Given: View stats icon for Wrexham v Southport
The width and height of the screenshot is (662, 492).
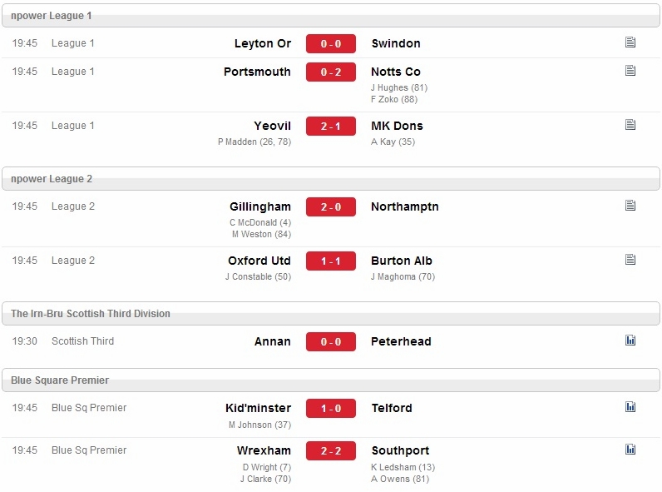Looking at the screenshot, I should pyautogui.click(x=630, y=450).
